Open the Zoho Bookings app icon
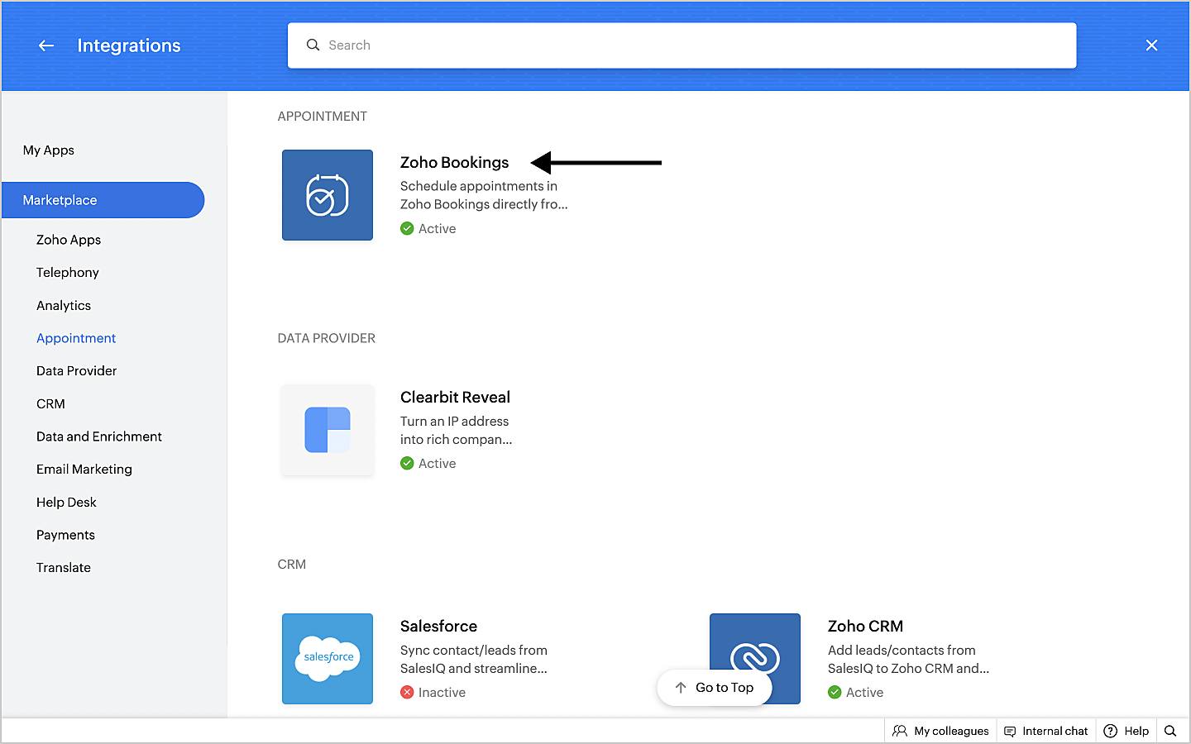The height and width of the screenshot is (744, 1191). 328,195
